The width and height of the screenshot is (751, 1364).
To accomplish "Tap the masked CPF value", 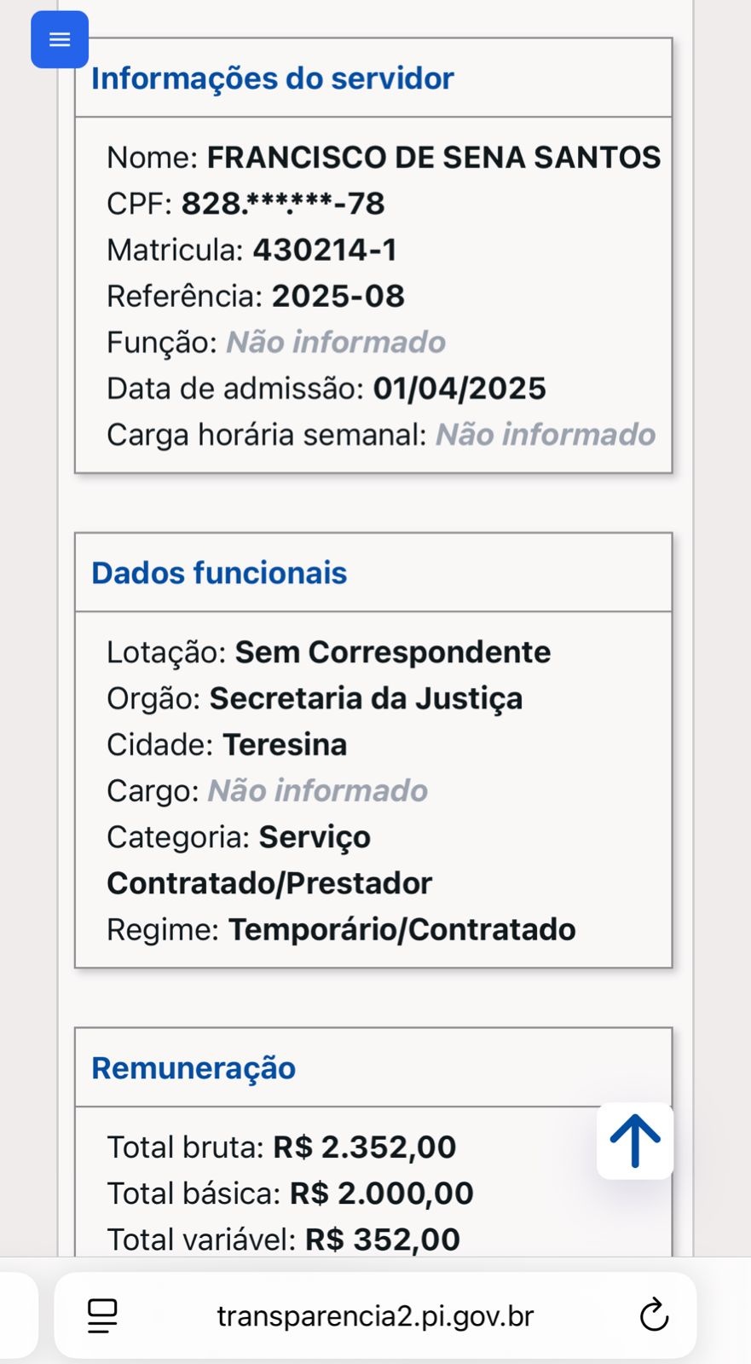I will click(x=283, y=204).
